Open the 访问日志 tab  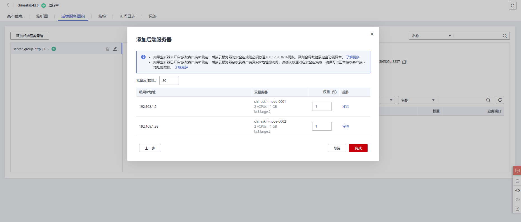[x=127, y=16]
